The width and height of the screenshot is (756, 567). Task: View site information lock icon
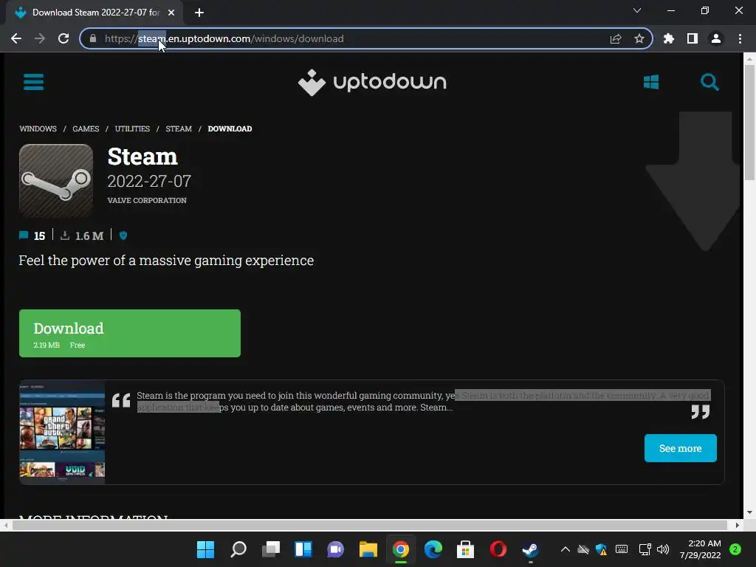[x=93, y=38]
